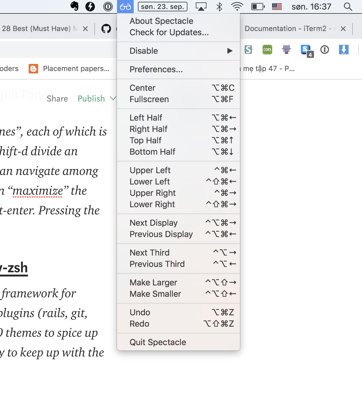Click the Spectacle glasses menu bar icon
362x395 pixels.
coord(125,6)
